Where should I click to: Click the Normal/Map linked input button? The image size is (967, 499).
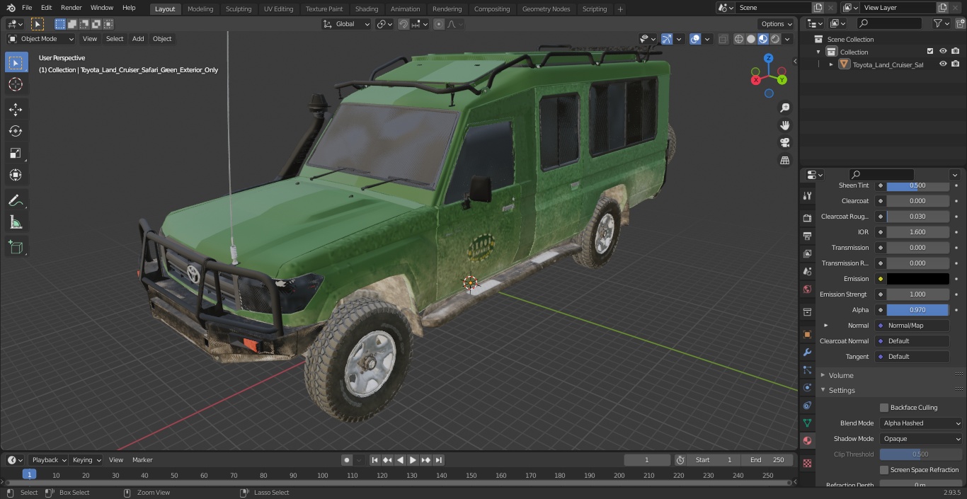912,326
